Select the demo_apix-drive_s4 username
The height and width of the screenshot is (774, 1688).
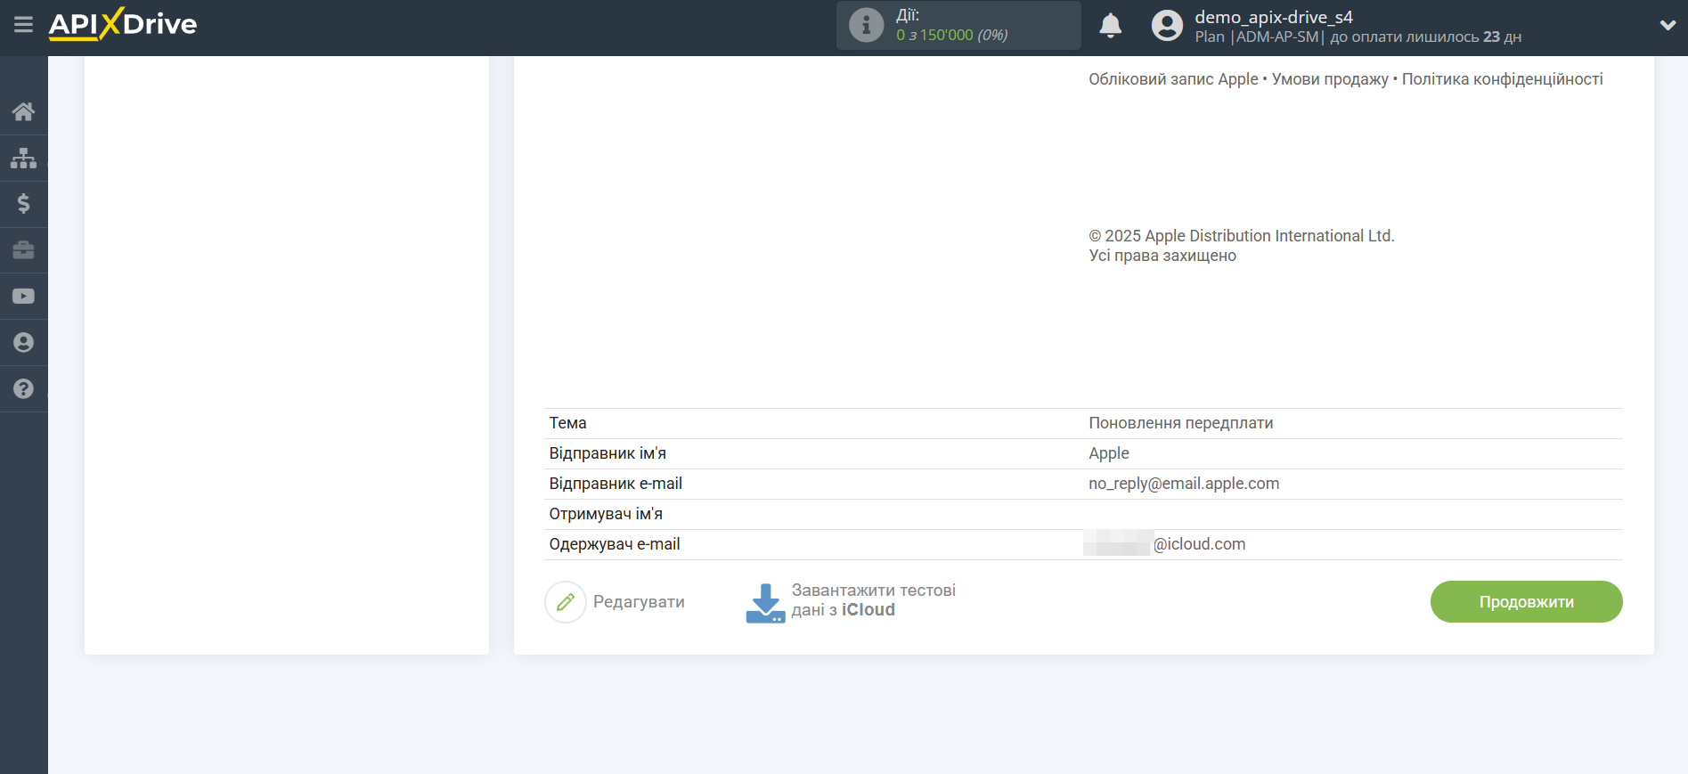click(x=1274, y=17)
